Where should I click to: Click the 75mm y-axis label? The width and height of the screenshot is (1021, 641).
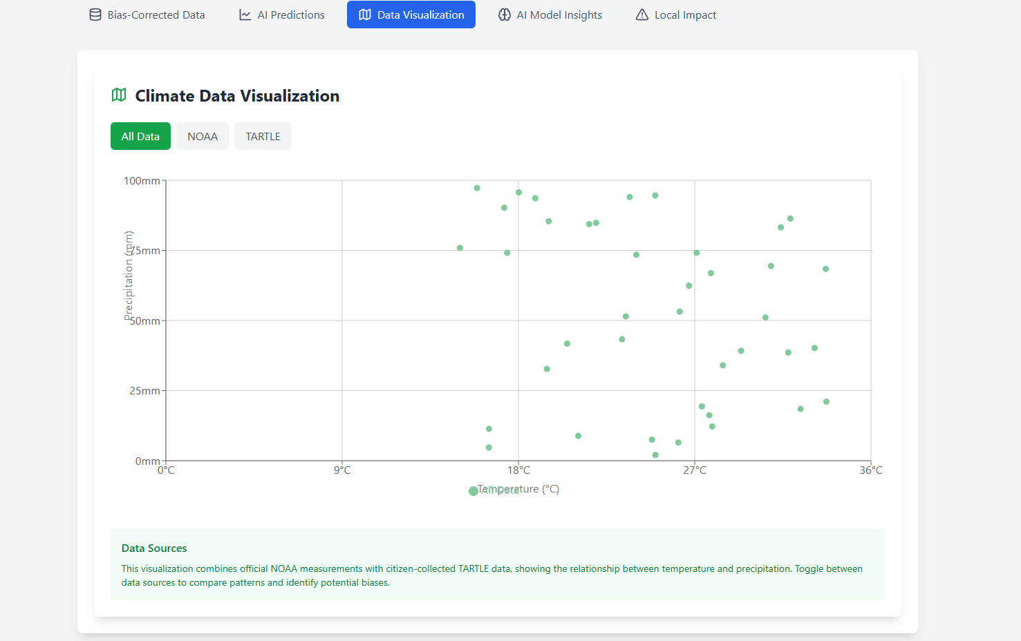pyautogui.click(x=145, y=251)
